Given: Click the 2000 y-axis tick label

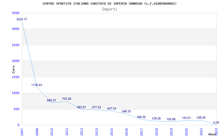Looking at the screenshot, I should [16, 61].
